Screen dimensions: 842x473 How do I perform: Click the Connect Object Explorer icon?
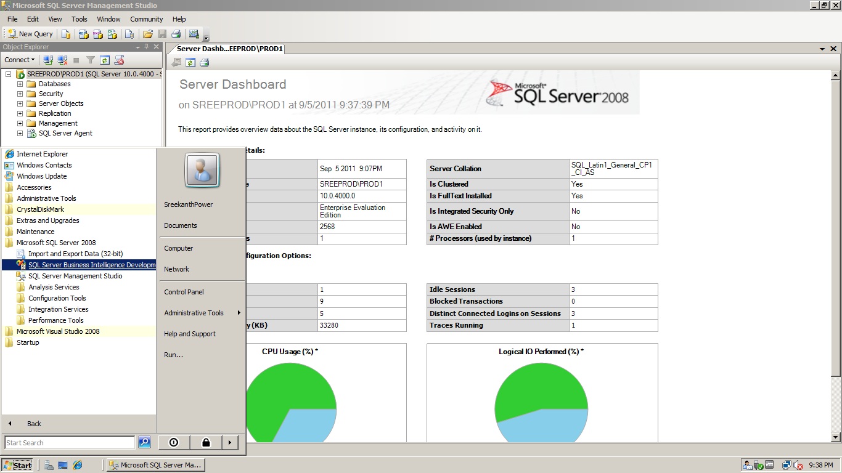(x=48, y=60)
